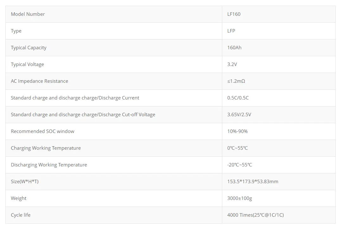The width and height of the screenshot is (342, 229).
Task: Click the AC Impedance Resistance label
Action: (x=39, y=81)
